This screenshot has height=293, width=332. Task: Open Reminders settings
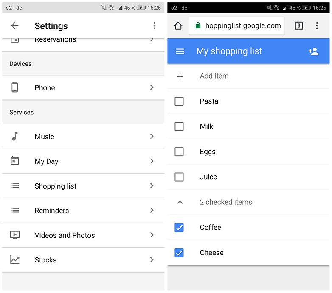[x=83, y=210]
